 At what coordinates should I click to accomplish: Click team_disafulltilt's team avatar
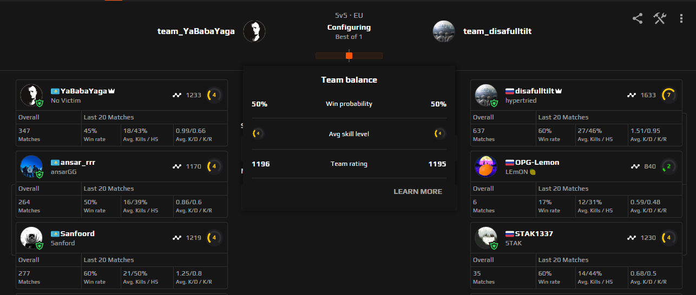[444, 31]
